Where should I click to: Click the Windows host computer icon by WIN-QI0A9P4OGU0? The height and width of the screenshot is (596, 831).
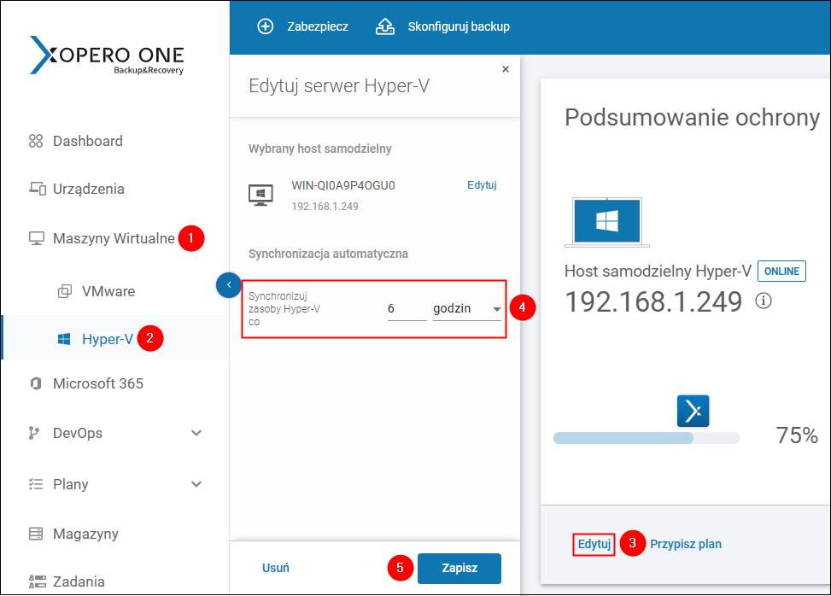point(260,195)
